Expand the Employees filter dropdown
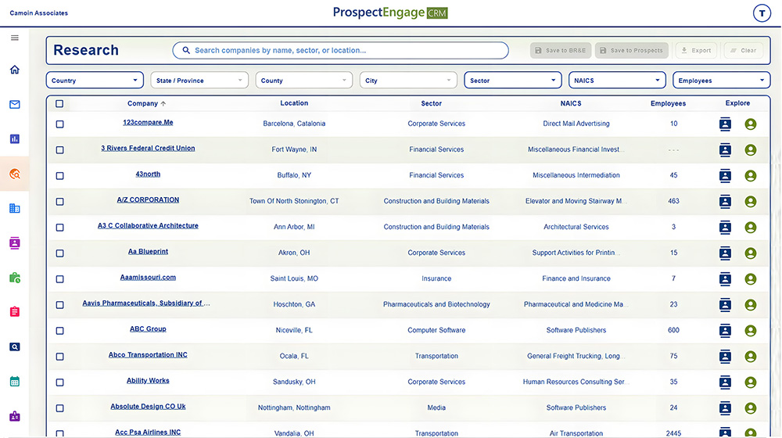Screen dimensions: 782x438 (721, 81)
